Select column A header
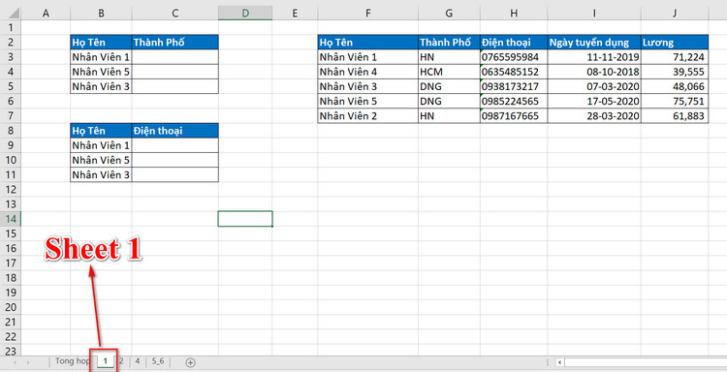 click(46, 14)
